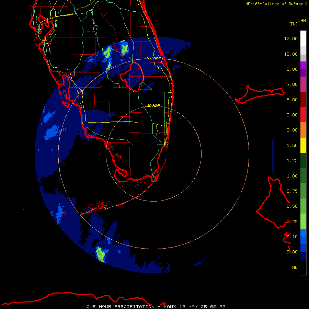
Task: Click the "1.00" legend value
Action: click(292, 176)
